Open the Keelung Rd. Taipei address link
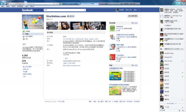186x112 pixels. [x=81, y=39]
